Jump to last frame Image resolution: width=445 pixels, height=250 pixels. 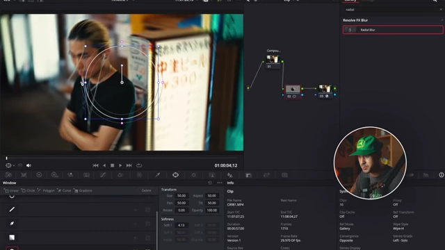pos(129,165)
